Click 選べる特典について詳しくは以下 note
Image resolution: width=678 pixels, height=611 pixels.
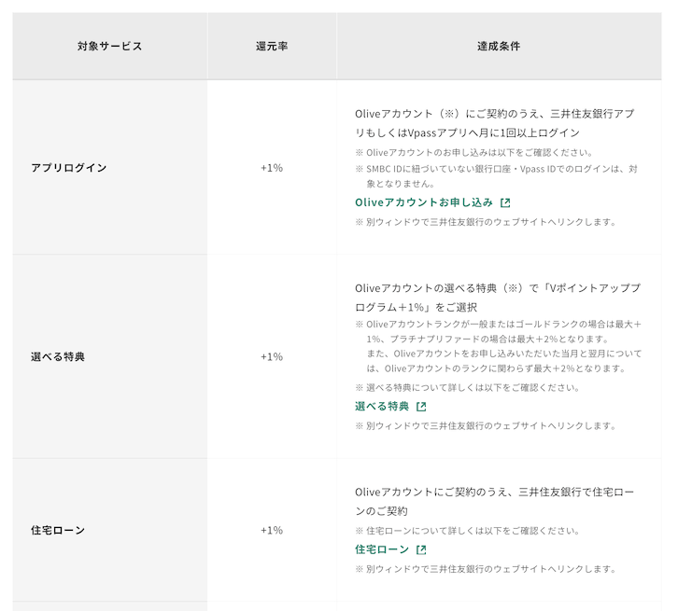pos(468,387)
